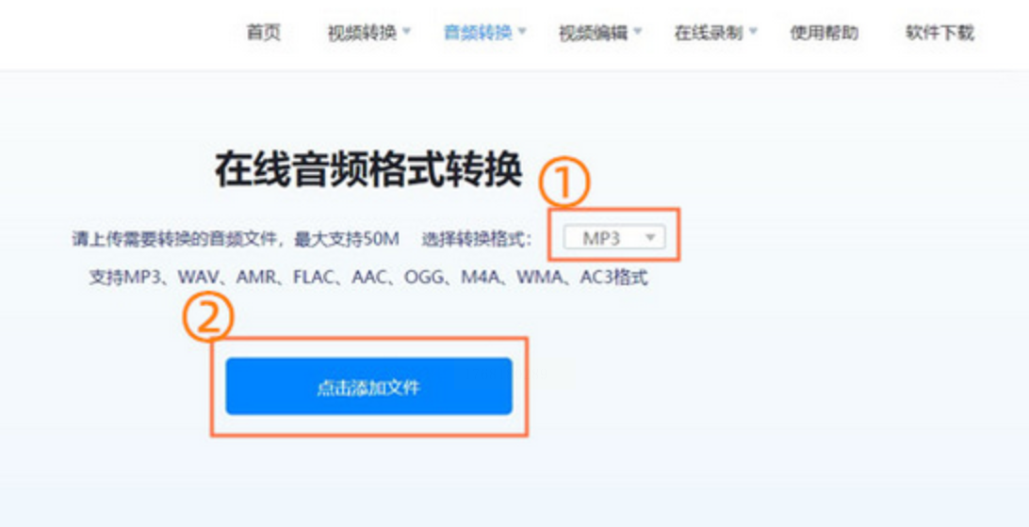Open the MP3 format dropdown
The image size is (1029, 527).
[x=614, y=238]
